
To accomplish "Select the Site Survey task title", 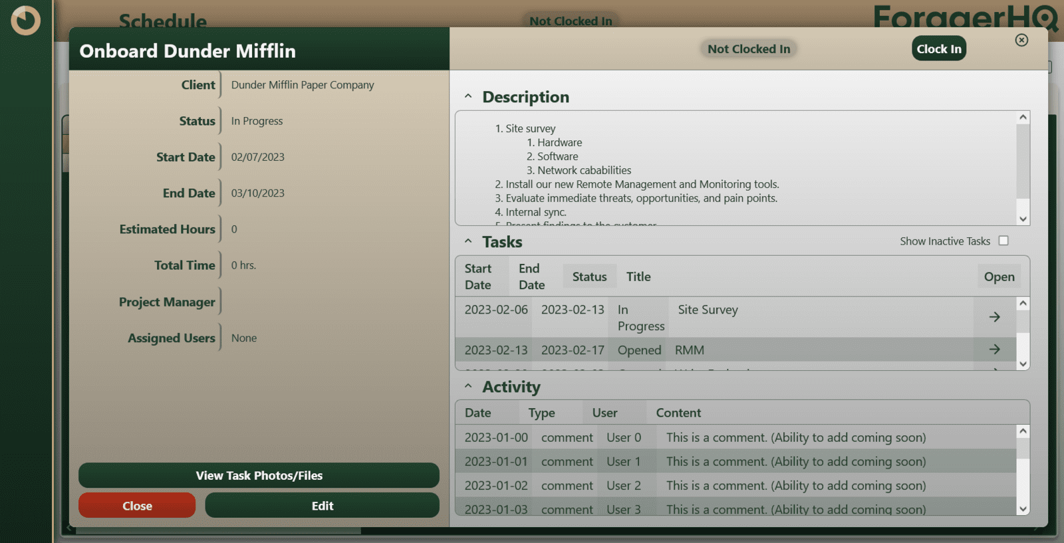I will 708,310.
